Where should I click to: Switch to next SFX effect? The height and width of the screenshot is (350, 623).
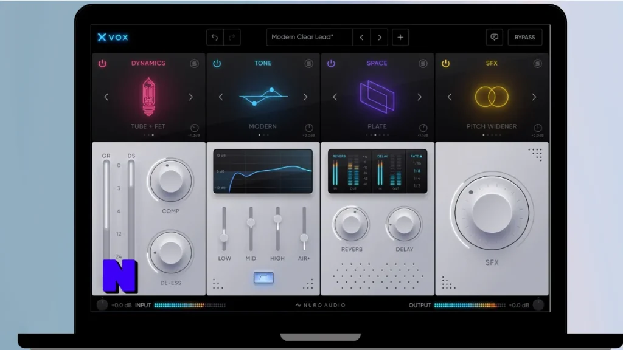tap(534, 97)
